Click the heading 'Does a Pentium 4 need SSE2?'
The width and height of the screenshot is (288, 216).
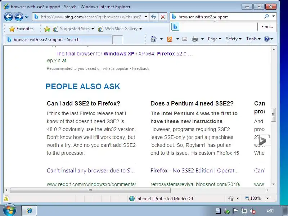pos(192,103)
